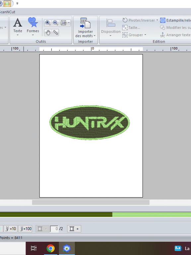Open the ScanNCut ribbon tab
Viewport: 191px width, 255px height.
click(8, 12)
